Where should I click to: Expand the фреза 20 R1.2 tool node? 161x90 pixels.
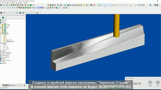point(1,41)
